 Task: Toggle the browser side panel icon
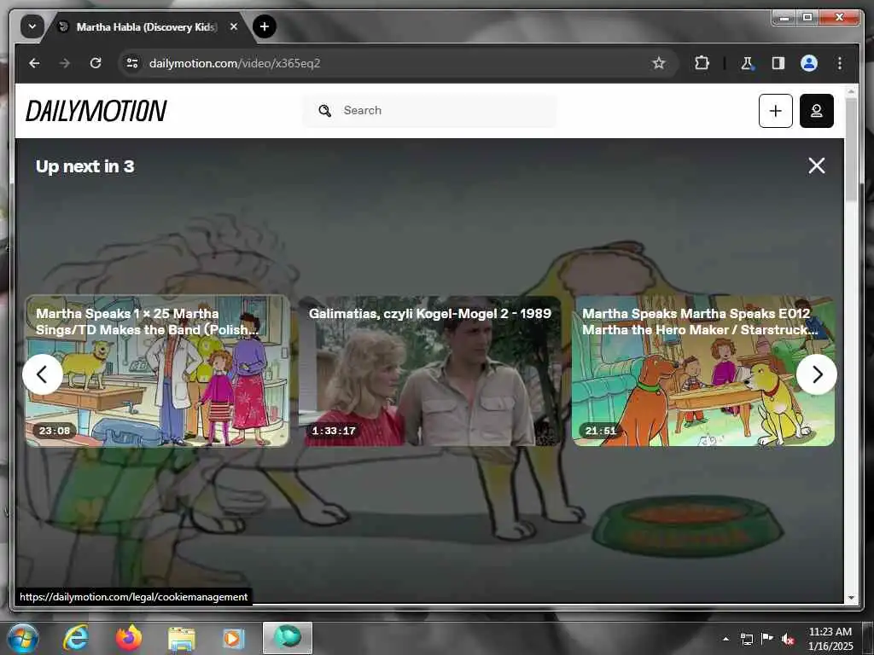point(778,63)
